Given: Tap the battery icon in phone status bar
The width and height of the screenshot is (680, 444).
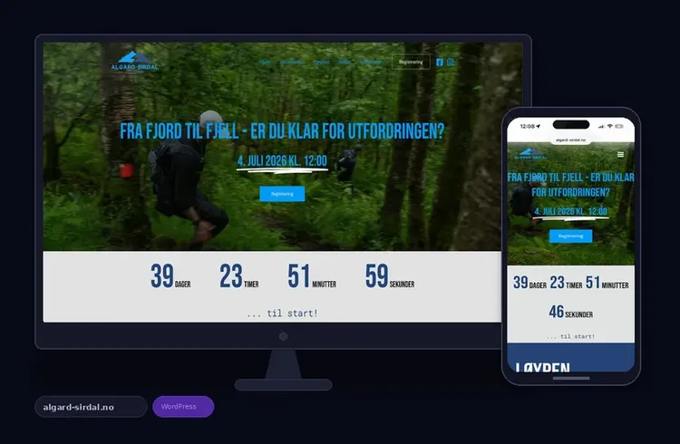Looking at the screenshot, I should [x=619, y=126].
